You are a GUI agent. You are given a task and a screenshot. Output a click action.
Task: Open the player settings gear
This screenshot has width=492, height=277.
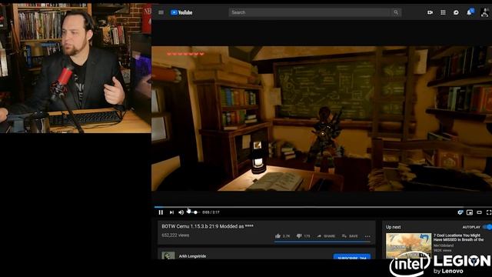pyautogui.click(x=460, y=212)
